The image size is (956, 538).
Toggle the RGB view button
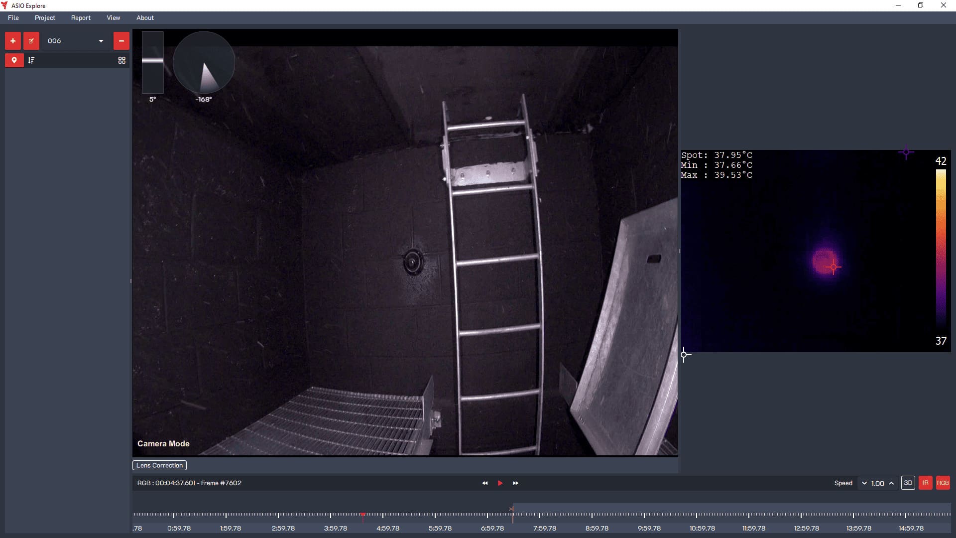click(x=943, y=483)
